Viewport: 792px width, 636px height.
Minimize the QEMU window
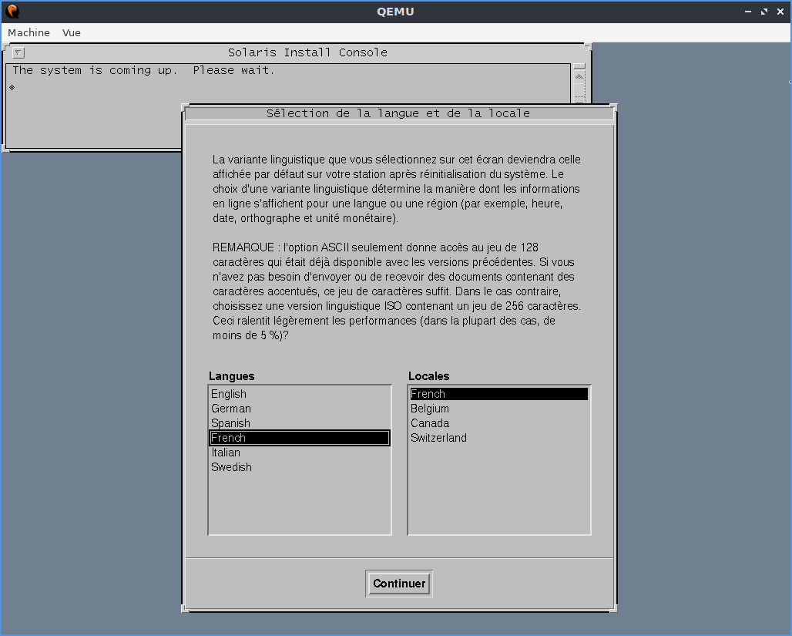(x=748, y=12)
